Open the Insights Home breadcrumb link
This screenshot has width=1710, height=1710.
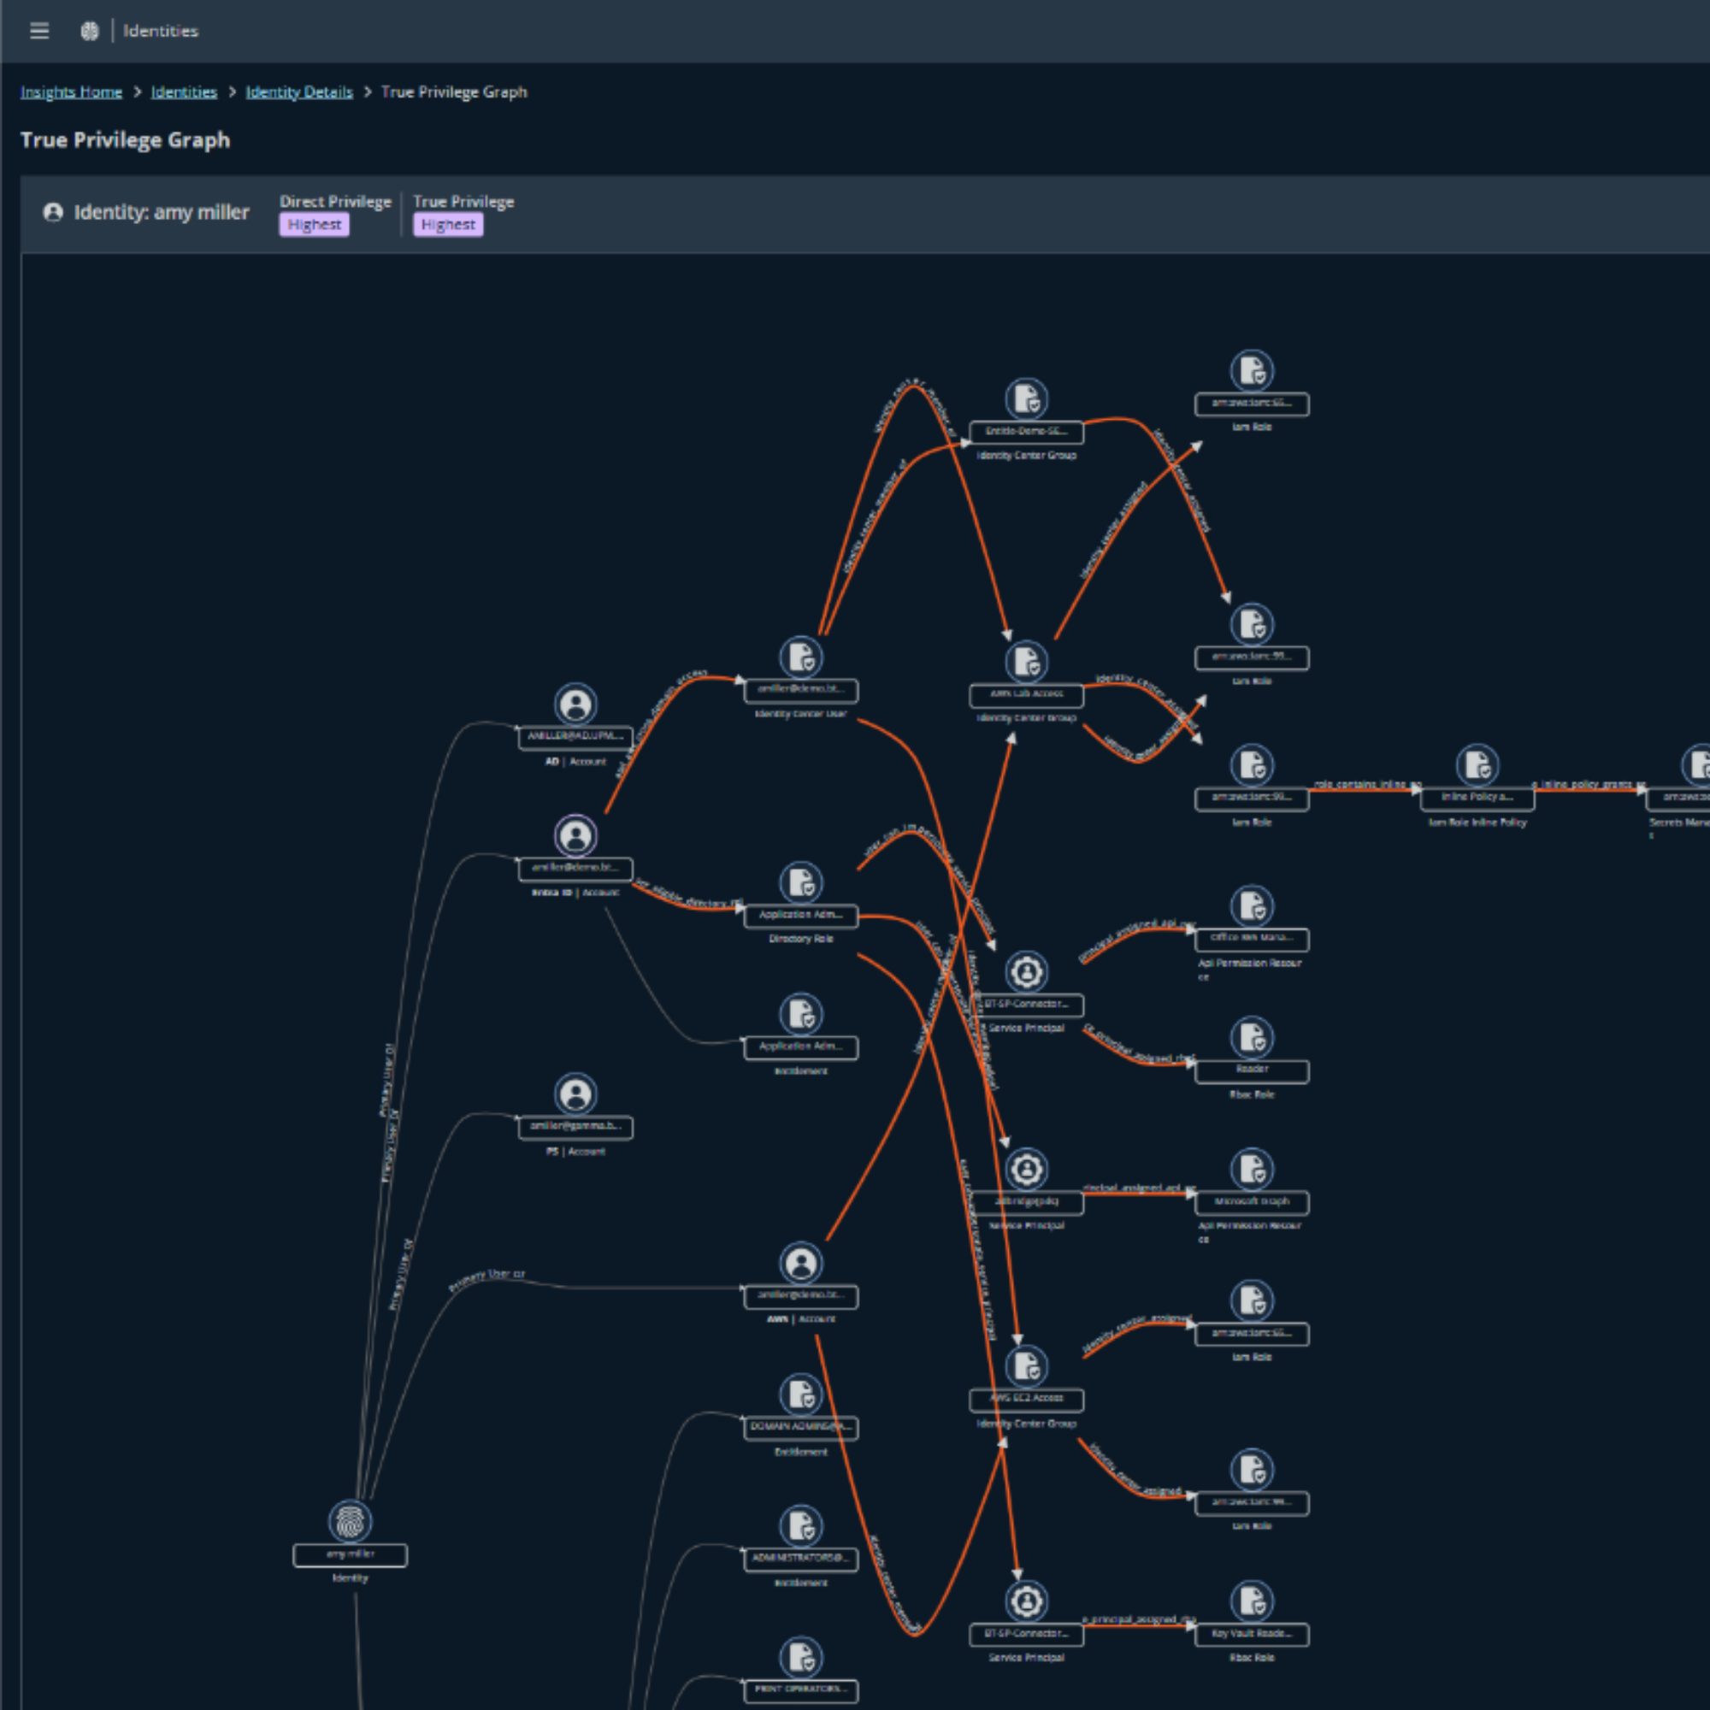71,92
